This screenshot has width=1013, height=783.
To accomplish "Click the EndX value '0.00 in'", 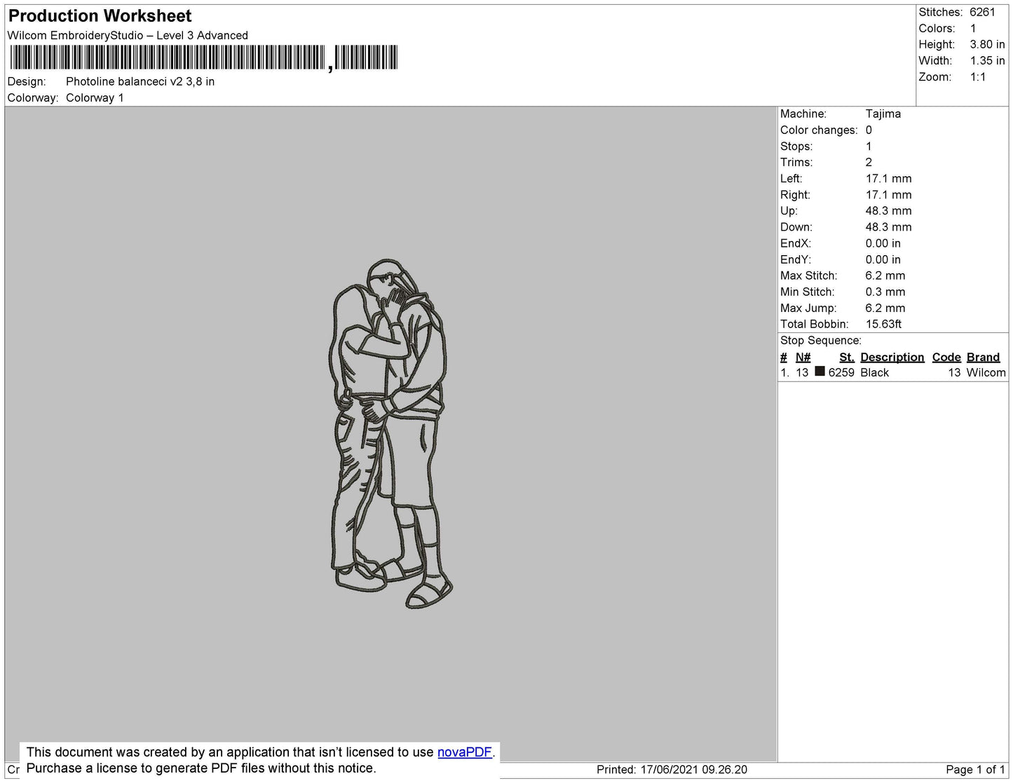I will coord(883,243).
